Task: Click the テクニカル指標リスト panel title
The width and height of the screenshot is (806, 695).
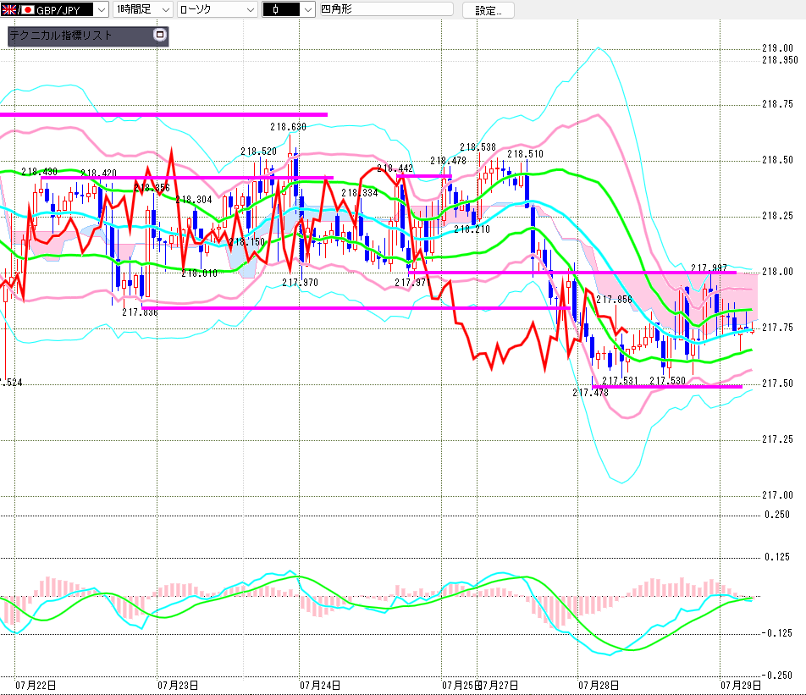Action: tap(61, 35)
